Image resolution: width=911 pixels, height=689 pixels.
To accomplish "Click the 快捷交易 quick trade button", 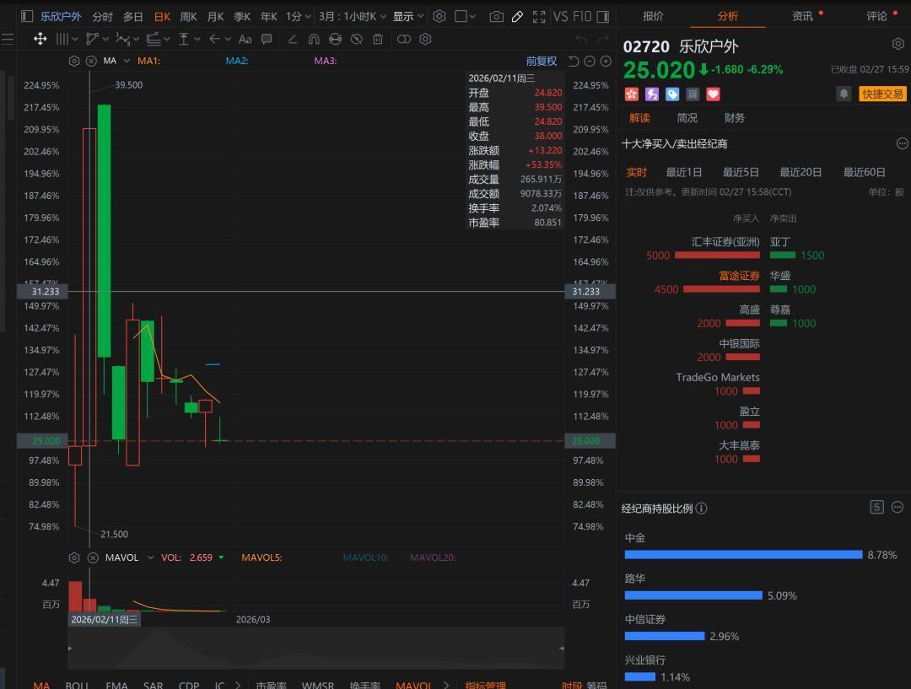I will (882, 94).
